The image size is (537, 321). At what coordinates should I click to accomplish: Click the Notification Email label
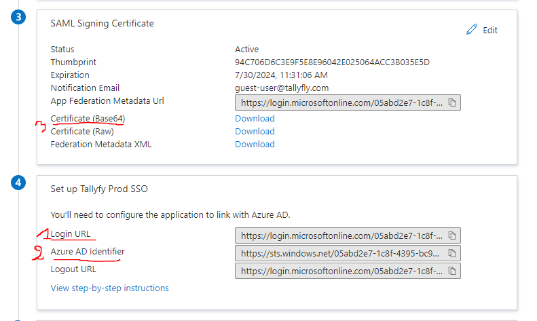pos(85,88)
